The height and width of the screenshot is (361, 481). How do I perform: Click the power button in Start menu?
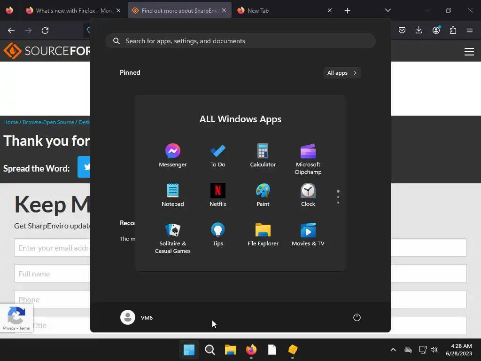pos(357,317)
